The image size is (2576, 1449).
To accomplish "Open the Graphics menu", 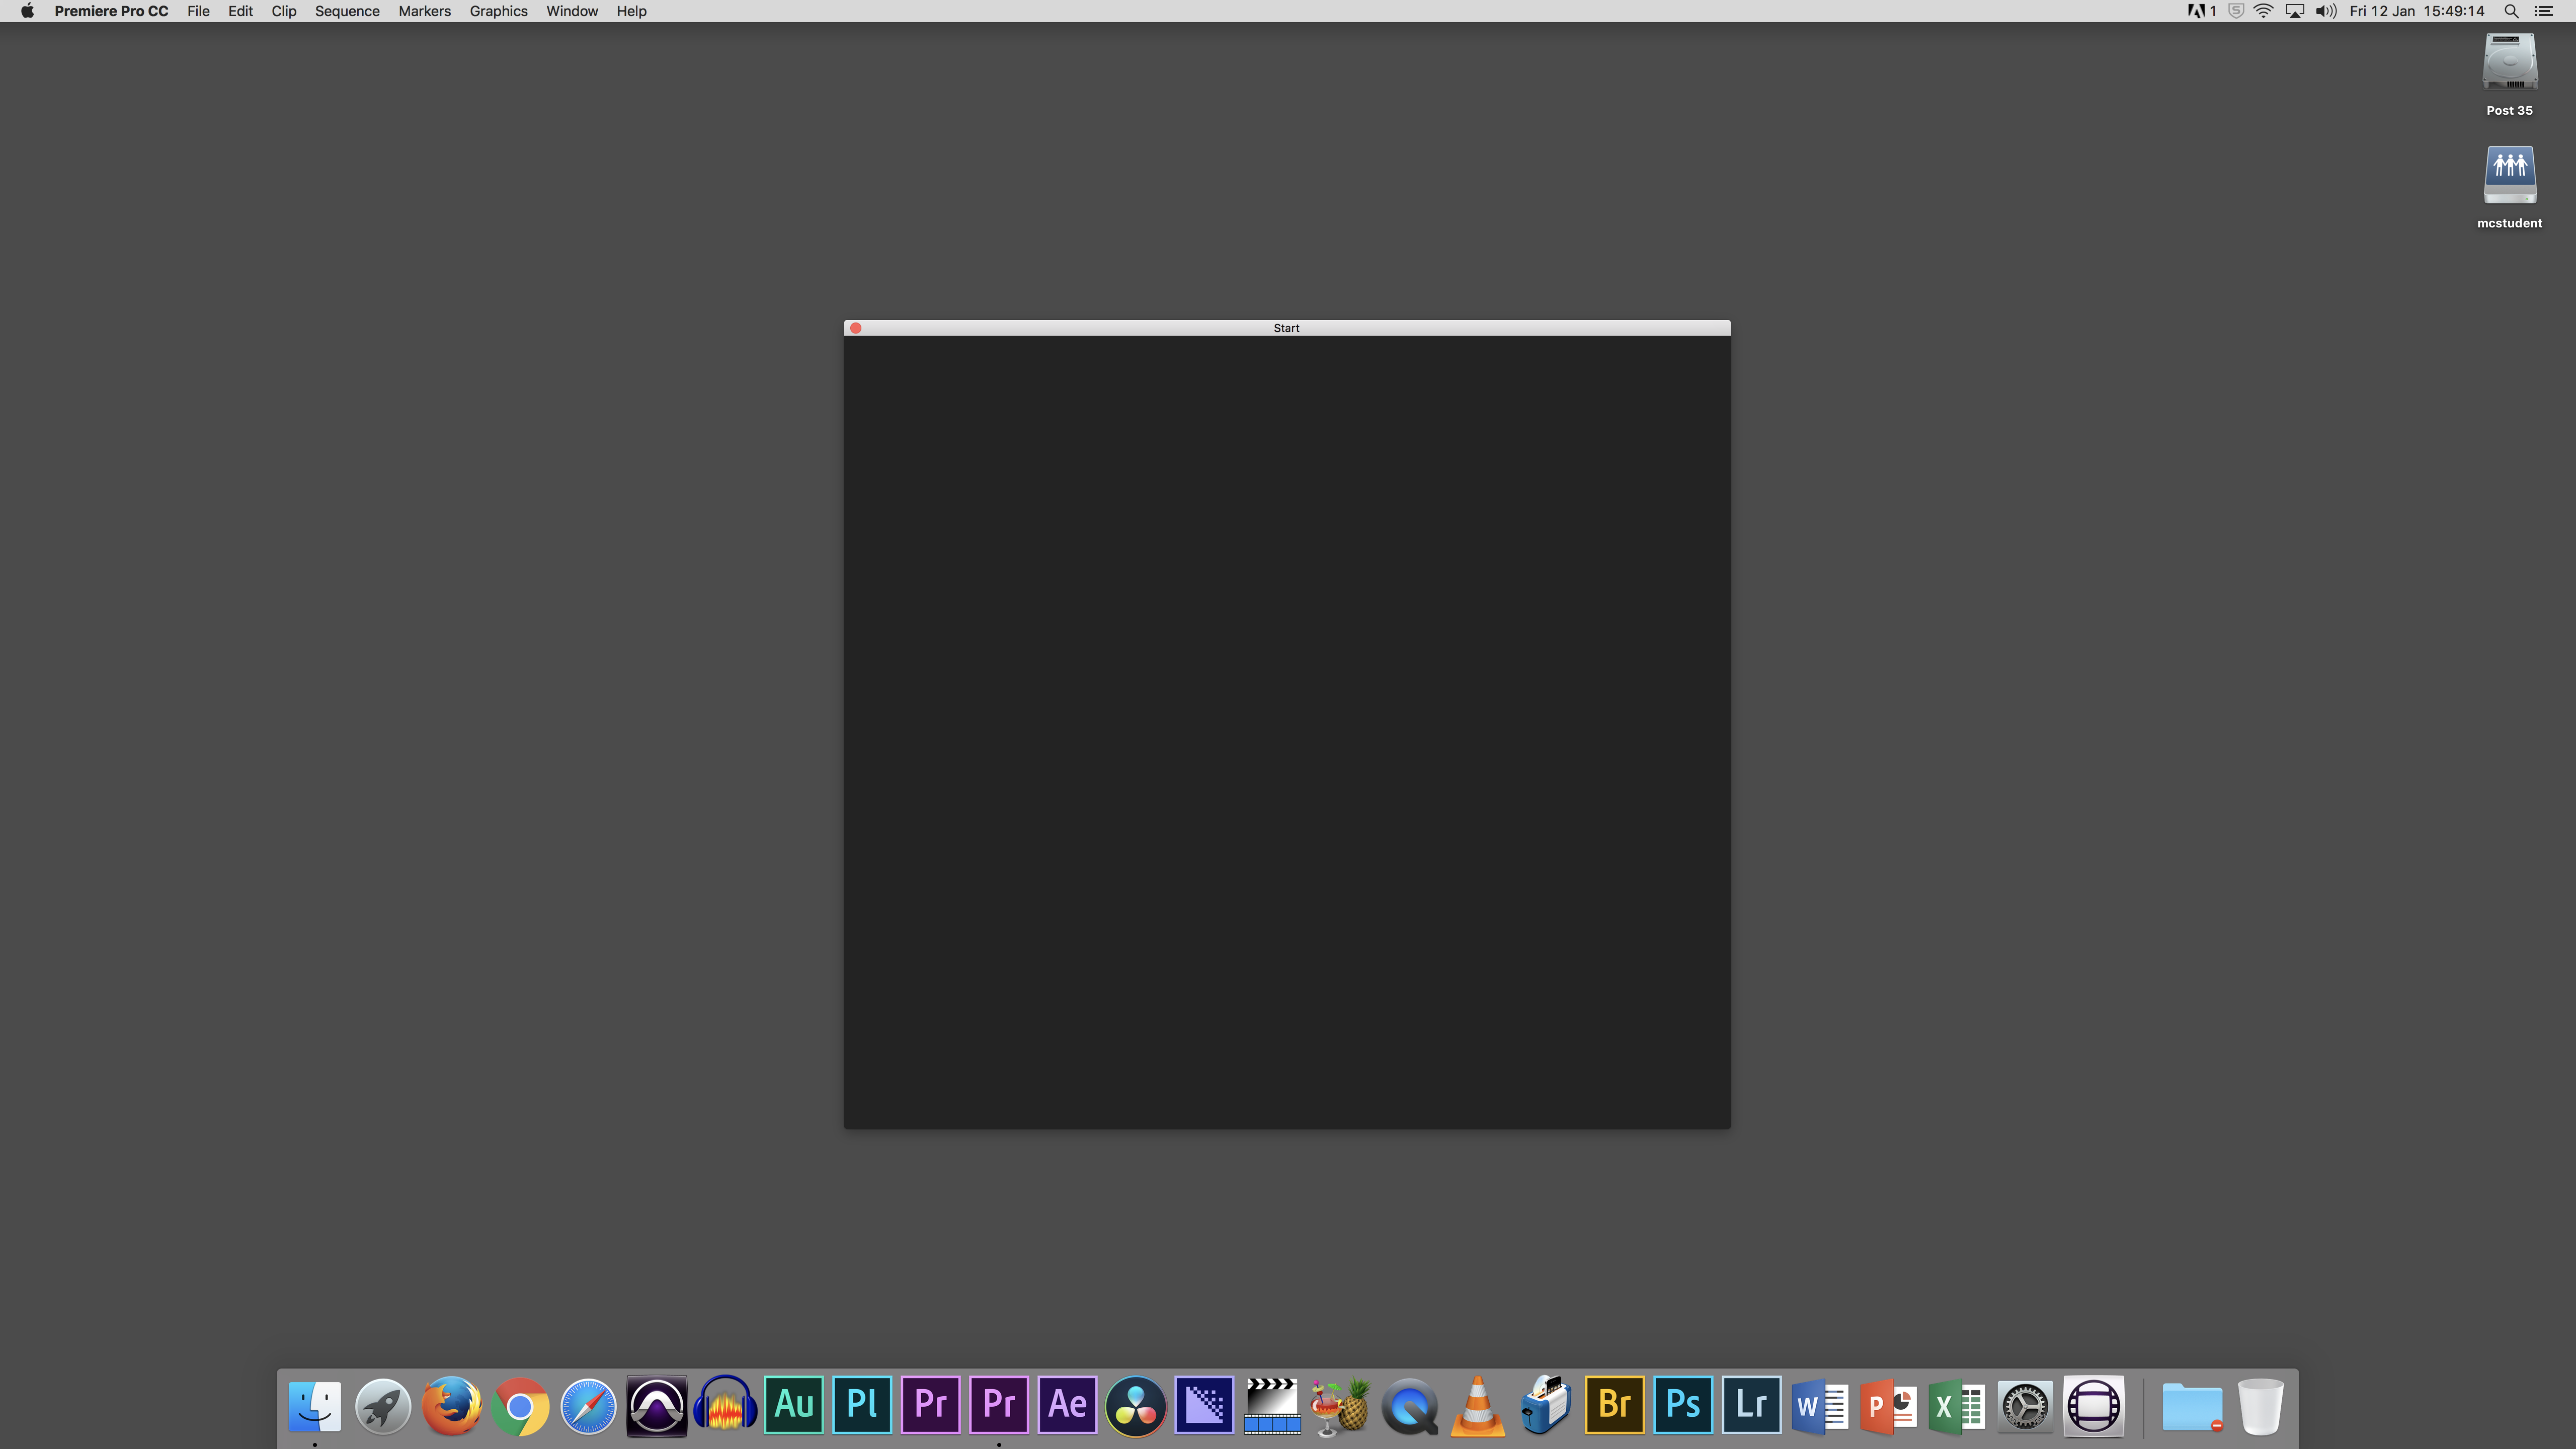I will tap(498, 11).
